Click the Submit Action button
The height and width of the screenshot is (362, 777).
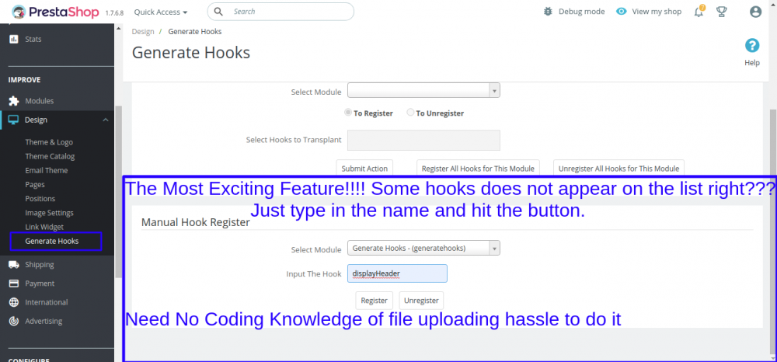pyautogui.click(x=364, y=169)
